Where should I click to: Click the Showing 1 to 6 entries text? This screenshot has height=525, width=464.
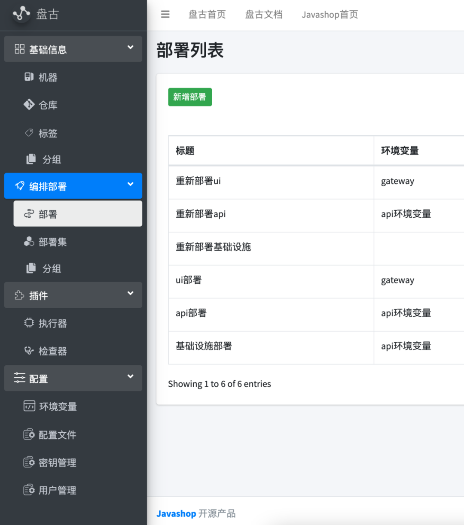tap(220, 384)
